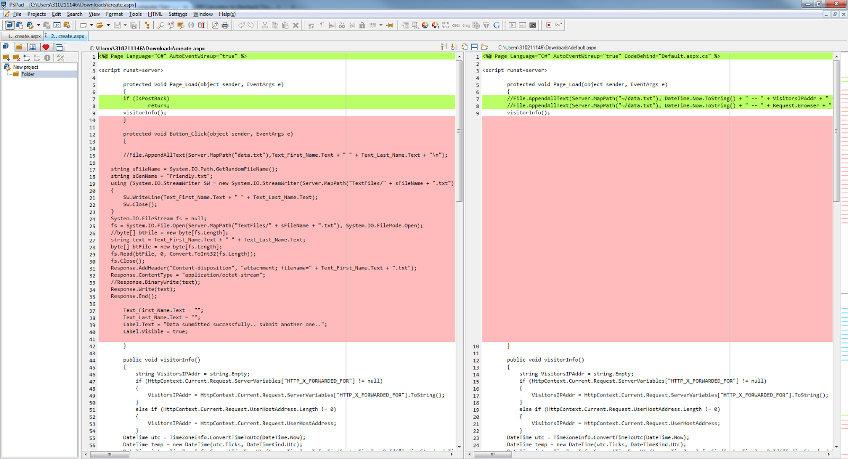Click the Print preview icon
This screenshot has width=848, height=459.
tap(215, 25)
